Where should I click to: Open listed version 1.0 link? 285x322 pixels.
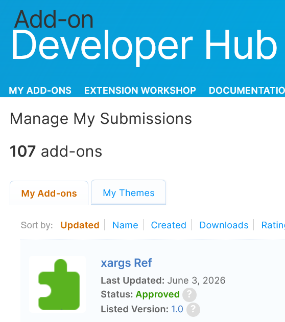(177, 309)
